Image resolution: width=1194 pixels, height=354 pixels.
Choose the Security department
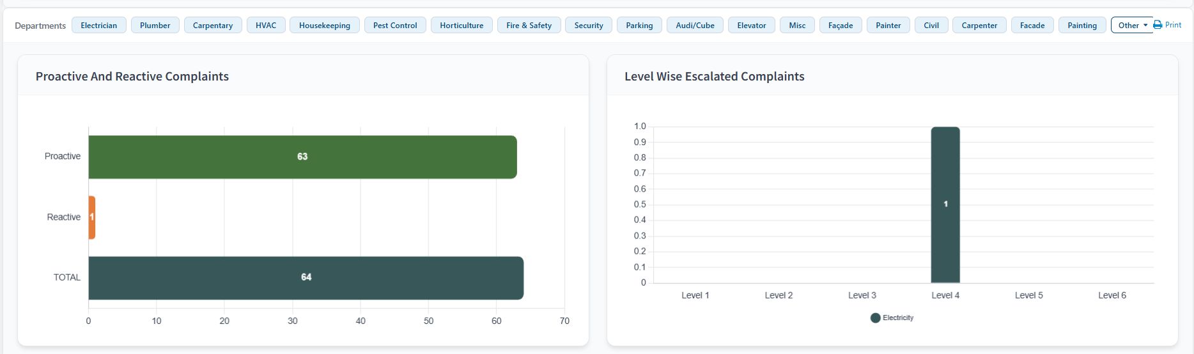588,26
